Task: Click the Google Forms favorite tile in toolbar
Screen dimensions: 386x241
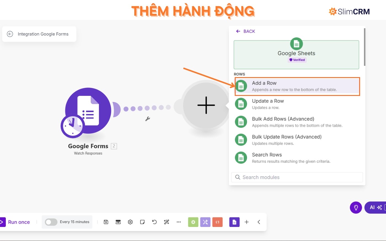Action: (x=234, y=222)
